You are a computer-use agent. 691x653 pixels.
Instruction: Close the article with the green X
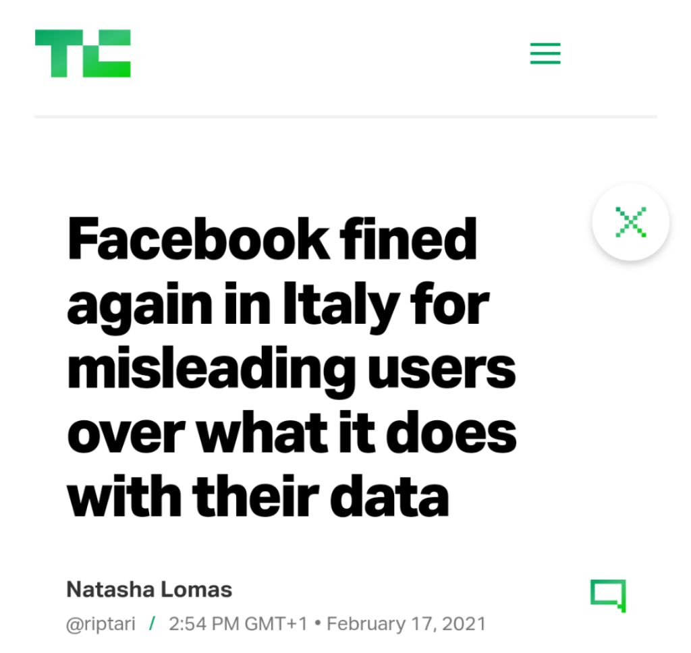[x=630, y=223]
